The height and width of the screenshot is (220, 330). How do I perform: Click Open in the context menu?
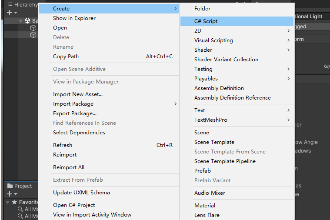(x=109, y=28)
